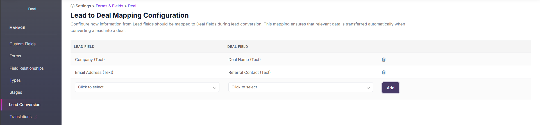The width and height of the screenshot is (540, 125).
Task: Open the Lead Field select dropdown
Action: click(x=147, y=87)
